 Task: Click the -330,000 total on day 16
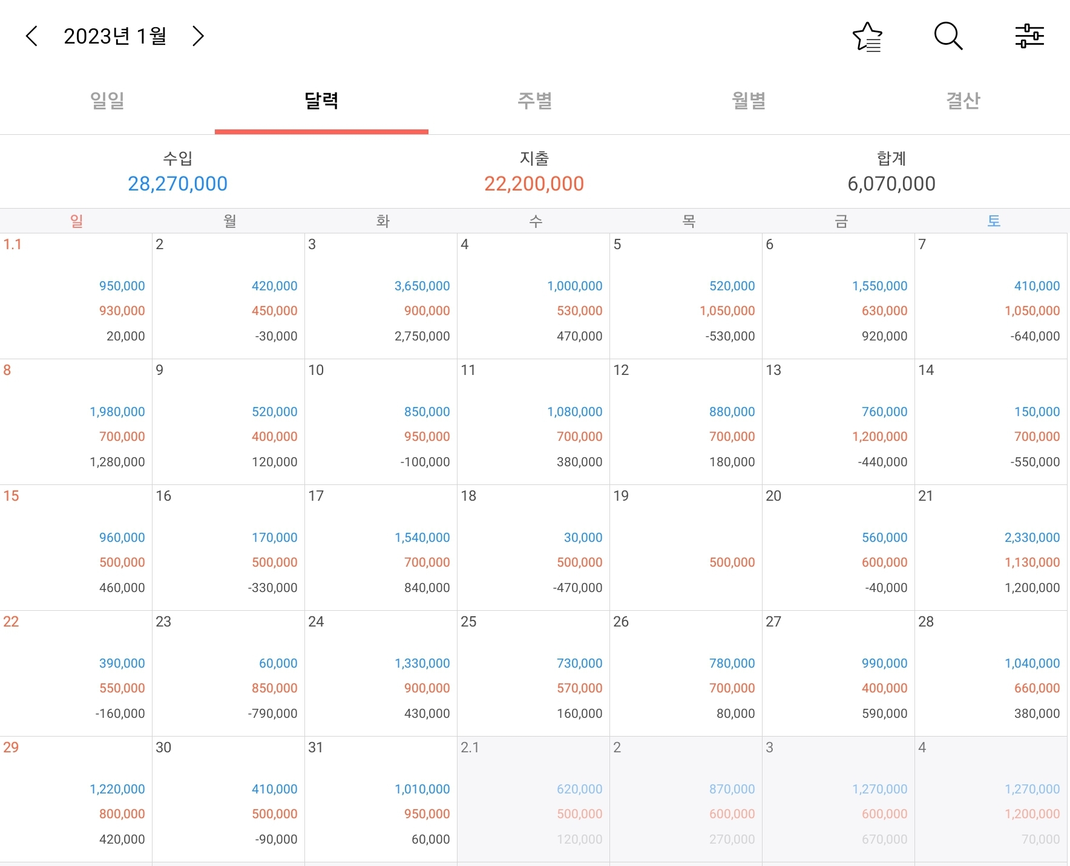tap(272, 588)
